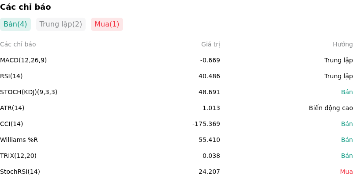Click the RSI(14) indicator name

[11, 76]
